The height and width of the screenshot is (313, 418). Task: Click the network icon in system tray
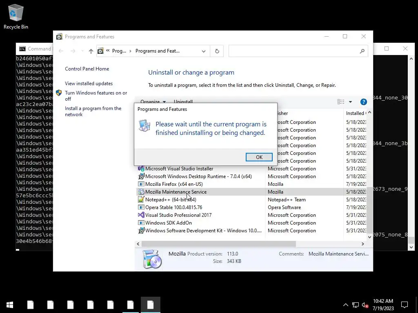point(356,305)
